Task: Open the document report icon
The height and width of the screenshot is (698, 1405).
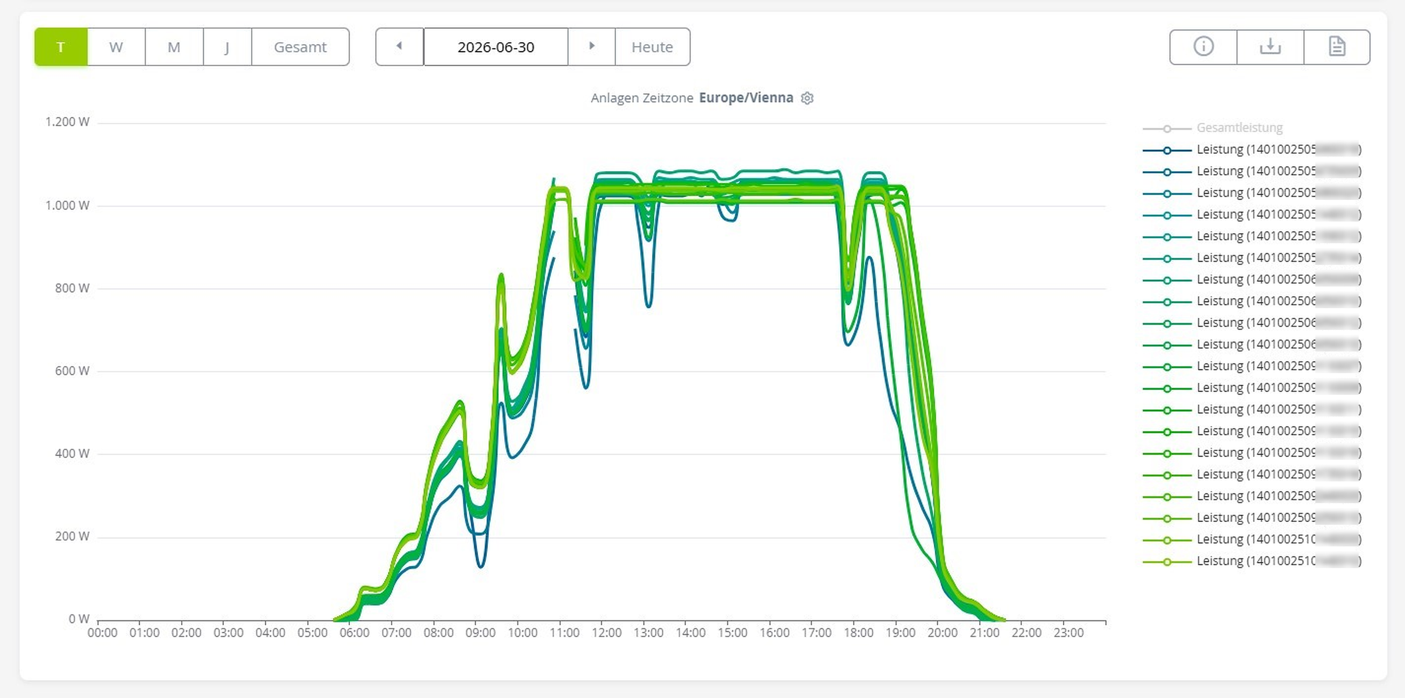Action: (1337, 47)
